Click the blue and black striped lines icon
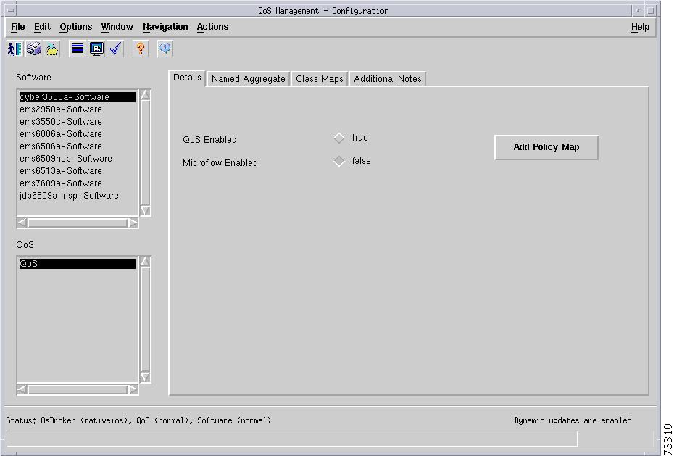This screenshot has width=674, height=456. 78,49
